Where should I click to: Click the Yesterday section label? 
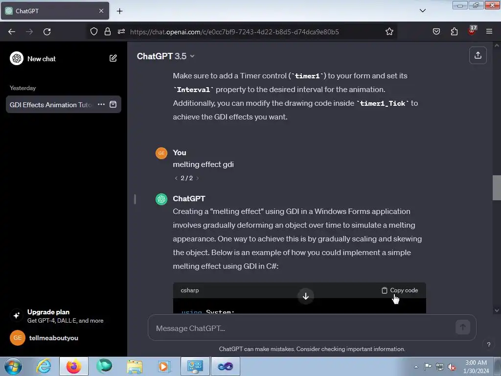coord(23,88)
